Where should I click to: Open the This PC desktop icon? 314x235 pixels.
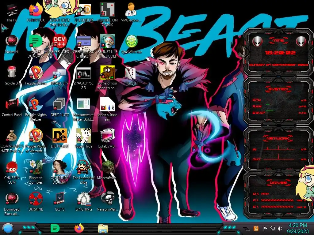click(x=12, y=13)
